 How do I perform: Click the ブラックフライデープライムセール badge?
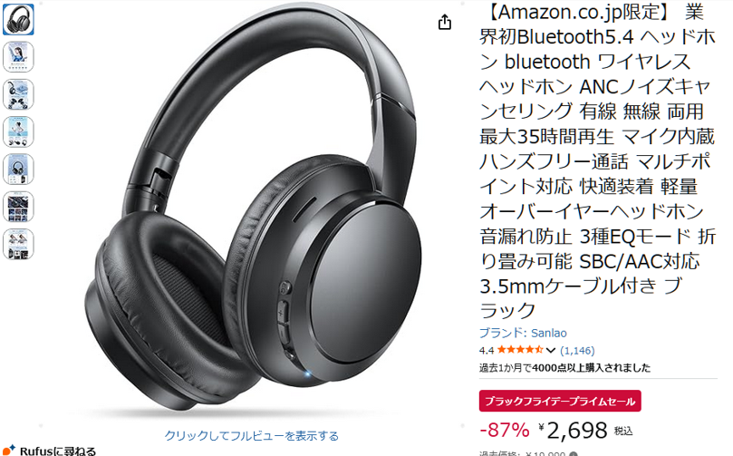[560, 402]
